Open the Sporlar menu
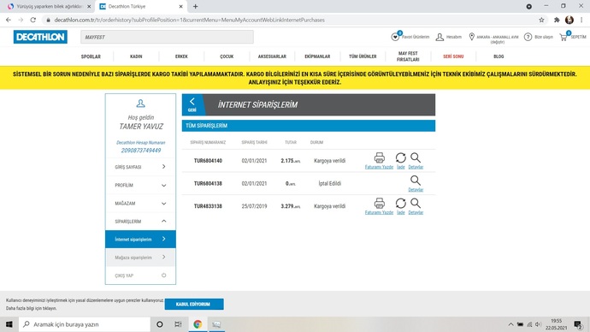Image resolution: width=590 pixels, height=332 pixels. click(x=91, y=56)
